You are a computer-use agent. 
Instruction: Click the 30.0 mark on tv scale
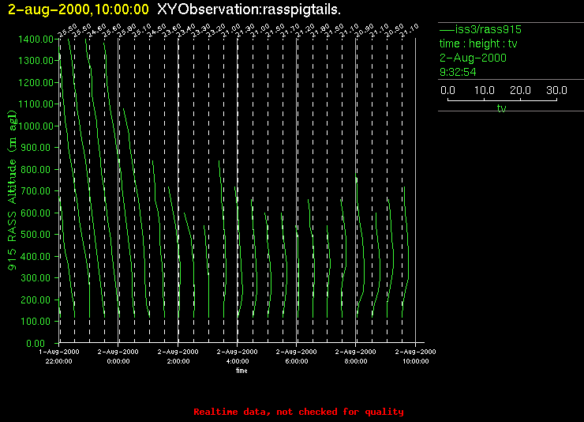(558, 91)
